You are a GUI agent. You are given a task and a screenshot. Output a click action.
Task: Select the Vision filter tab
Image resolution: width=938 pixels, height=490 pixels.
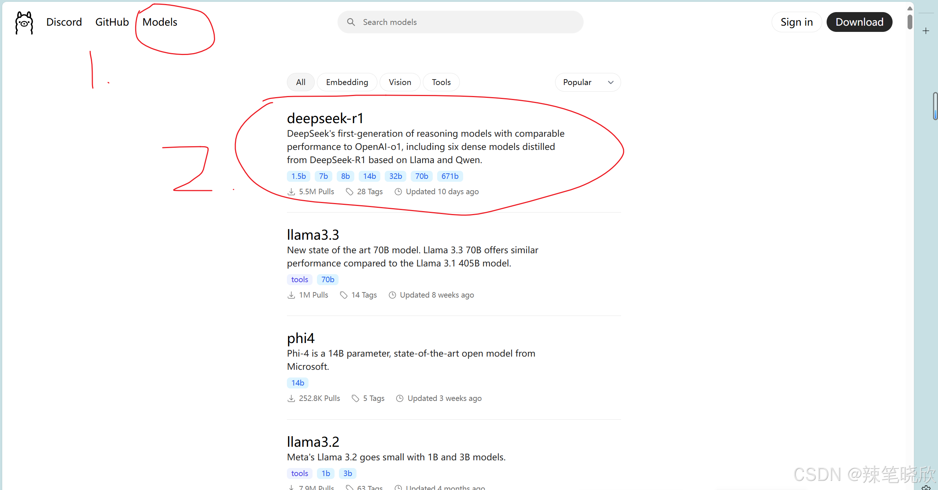(400, 82)
